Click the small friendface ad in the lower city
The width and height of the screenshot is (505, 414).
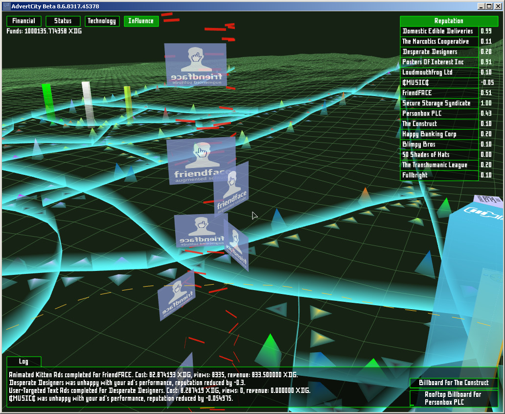[x=201, y=231]
